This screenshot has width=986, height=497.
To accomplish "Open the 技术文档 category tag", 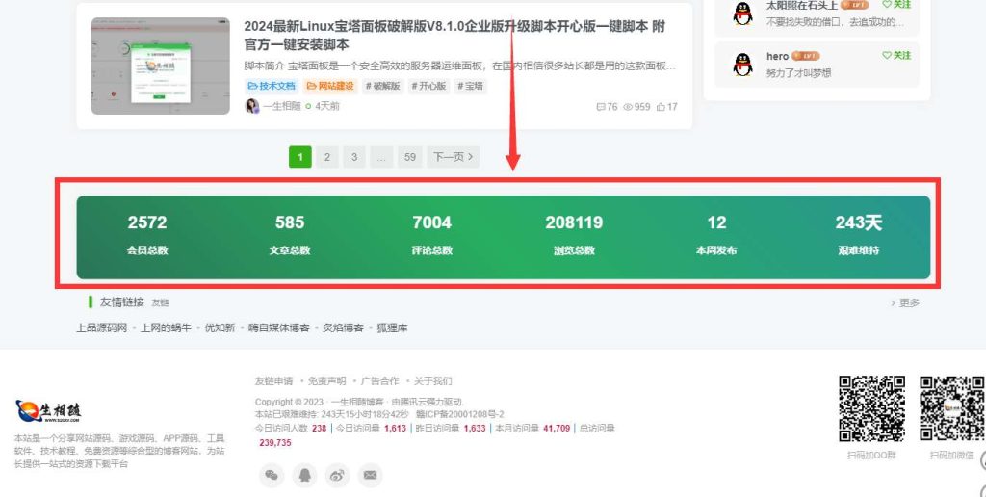I will 271,86.
